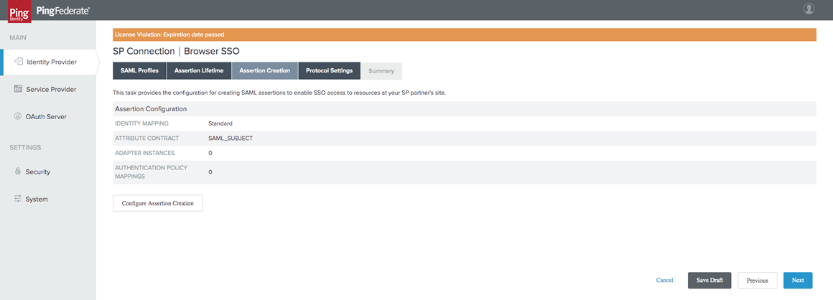
Task: Click the ADAPTER INSTANCES value 0
Action: 210,153
